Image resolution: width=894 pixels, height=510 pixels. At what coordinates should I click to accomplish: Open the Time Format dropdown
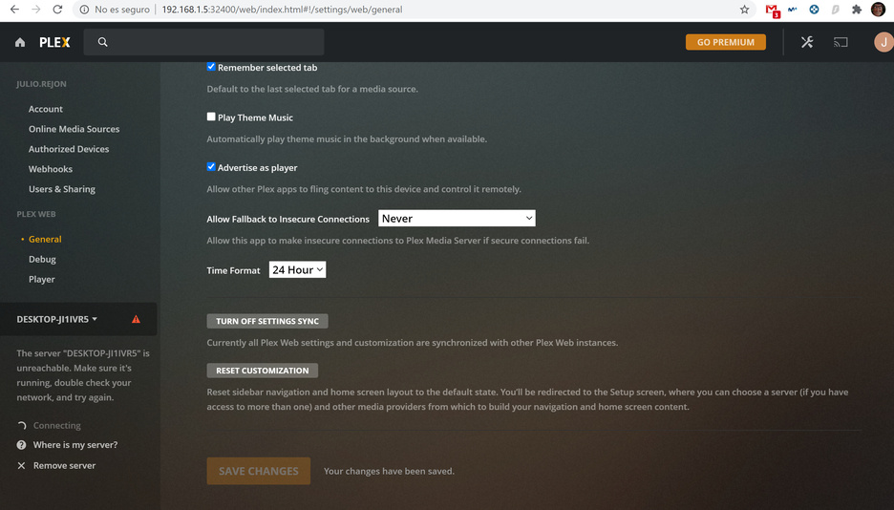point(297,269)
